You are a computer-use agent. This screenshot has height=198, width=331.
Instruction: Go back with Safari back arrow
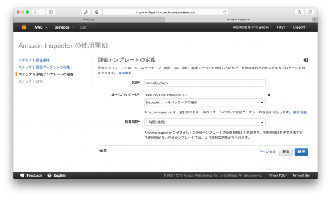35,12
